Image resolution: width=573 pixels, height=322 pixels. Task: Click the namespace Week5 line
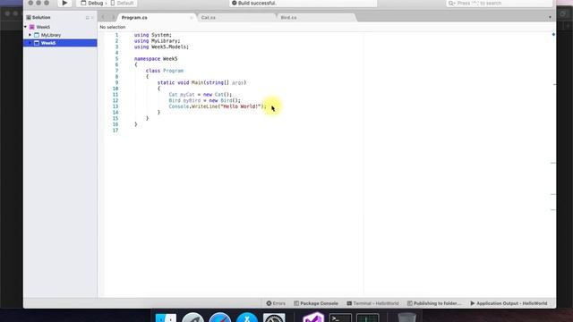(156, 59)
